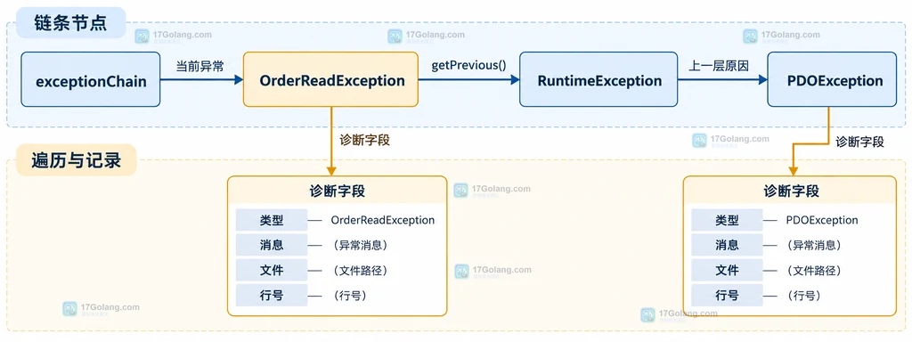
Task: Click 文件 cell in the OrderReadException table
Action: 272,271
